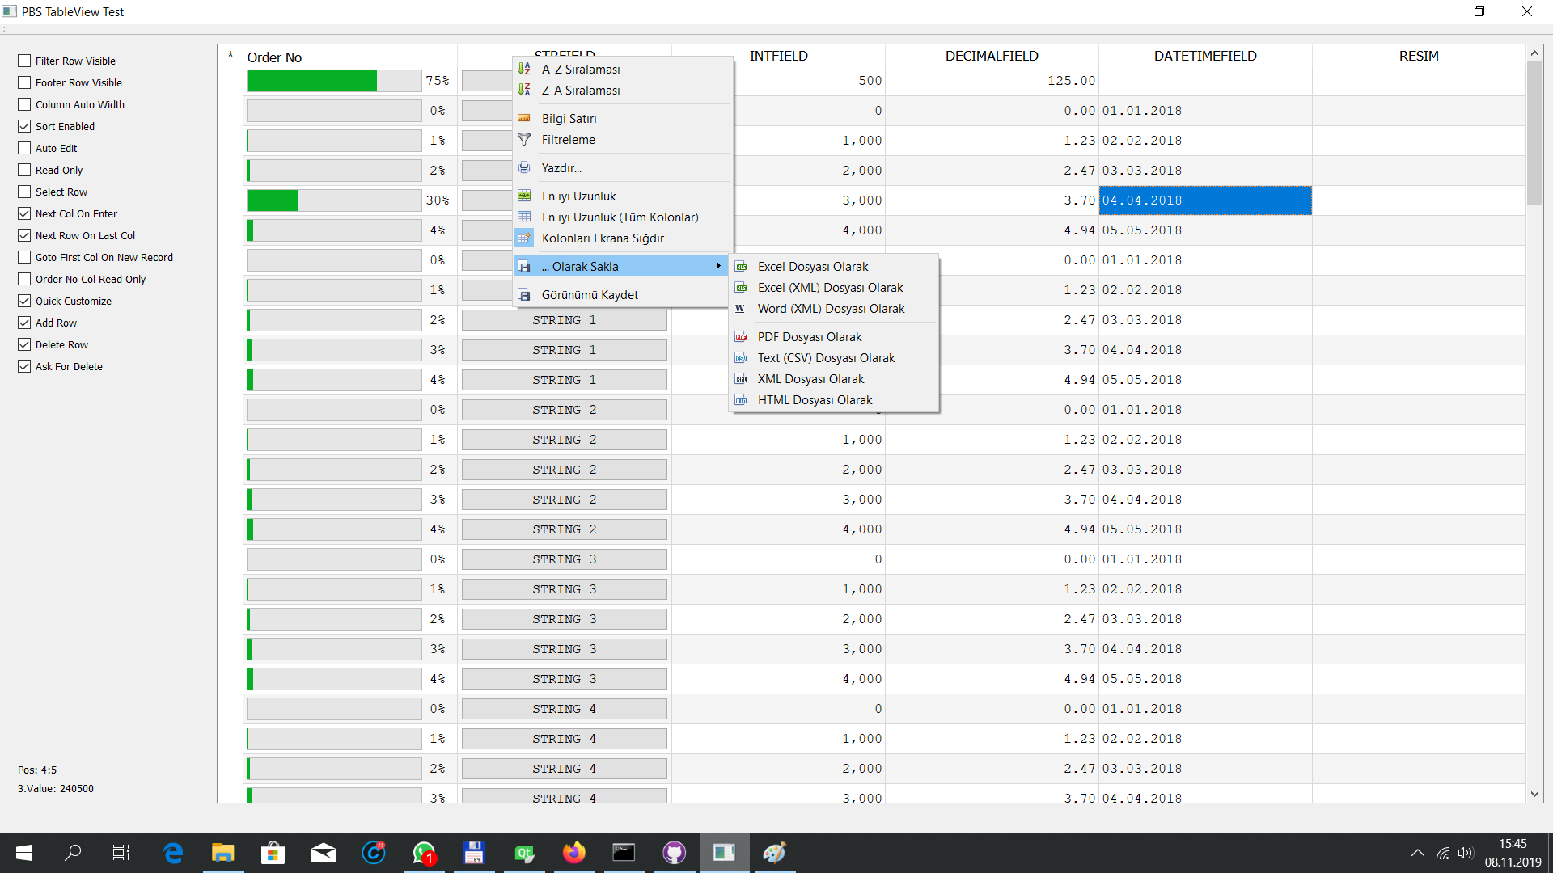This screenshot has height=873, width=1553.
Task: Click the Z-A sort icon in context menu
Action: click(524, 90)
